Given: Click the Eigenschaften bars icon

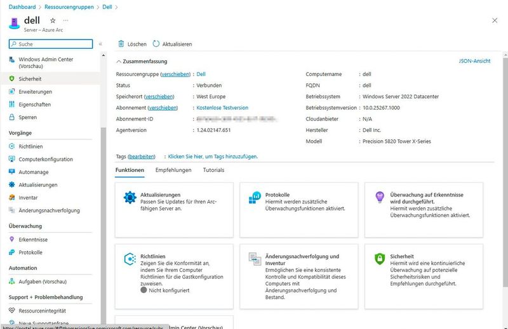Looking at the screenshot, I should click(x=11, y=104).
